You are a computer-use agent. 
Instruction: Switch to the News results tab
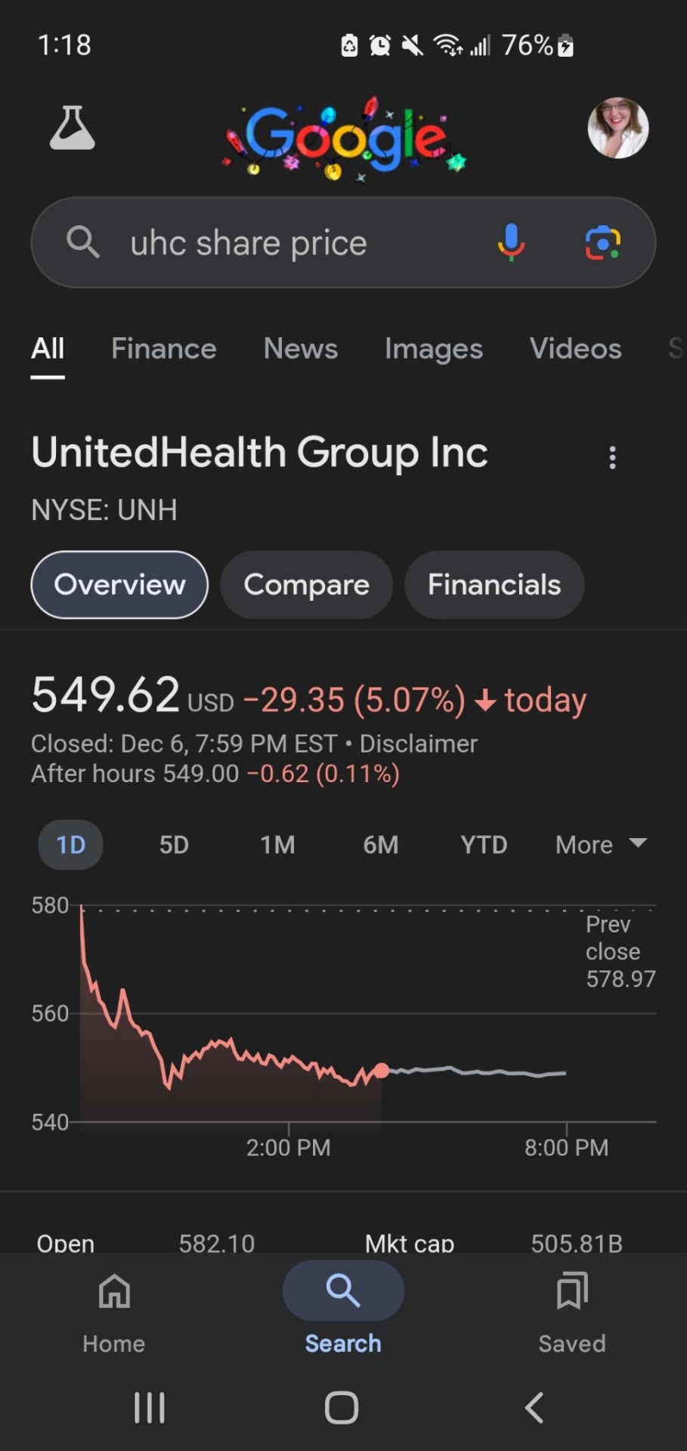click(x=300, y=348)
